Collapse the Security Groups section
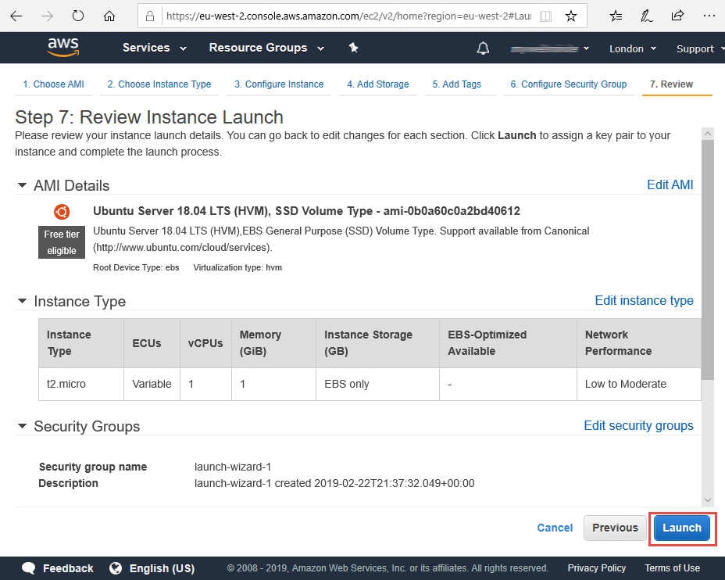The width and height of the screenshot is (725, 580). pos(22,426)
